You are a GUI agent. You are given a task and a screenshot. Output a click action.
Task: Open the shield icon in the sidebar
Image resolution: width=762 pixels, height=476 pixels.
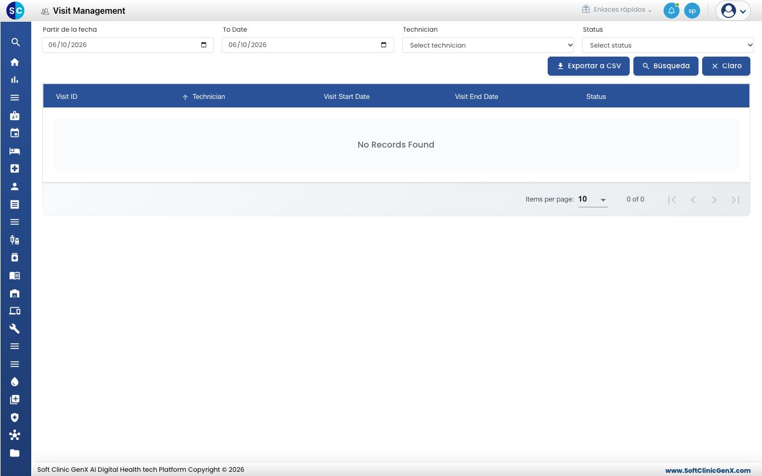[15, 417]
